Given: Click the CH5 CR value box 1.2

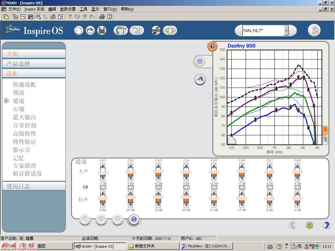Looking at the screenshot, I should click(x=214, y=187).
